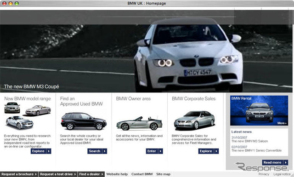
Task: Click The new BMW M3 Coupé caption
Action: click(x=32, y=86)
